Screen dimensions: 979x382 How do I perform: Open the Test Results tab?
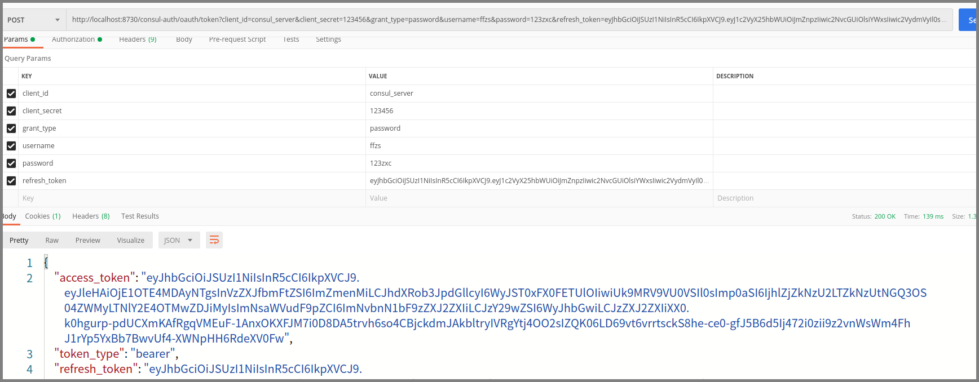(x=140, y=216)
